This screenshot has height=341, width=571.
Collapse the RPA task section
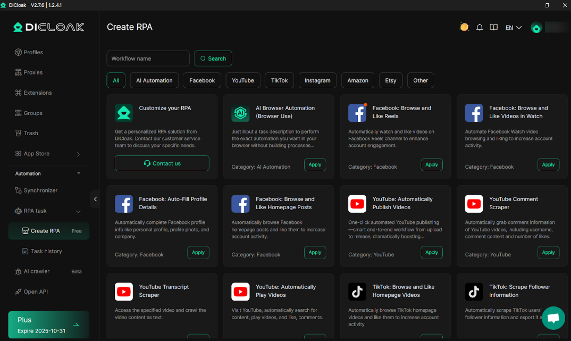[78, 211]
